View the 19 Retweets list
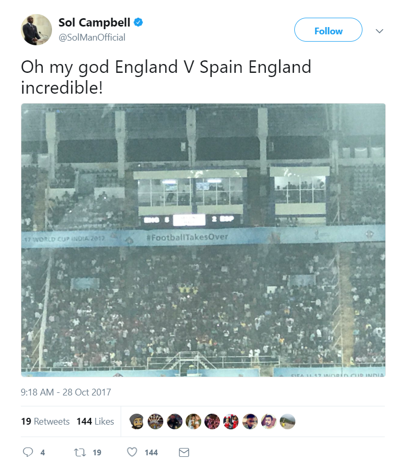The width and height of the screenshot is (403, 473). tap(45, 421)
